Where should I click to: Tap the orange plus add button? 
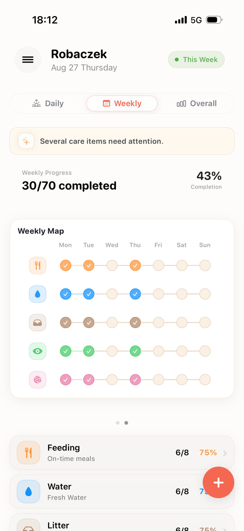pos(218,482)
